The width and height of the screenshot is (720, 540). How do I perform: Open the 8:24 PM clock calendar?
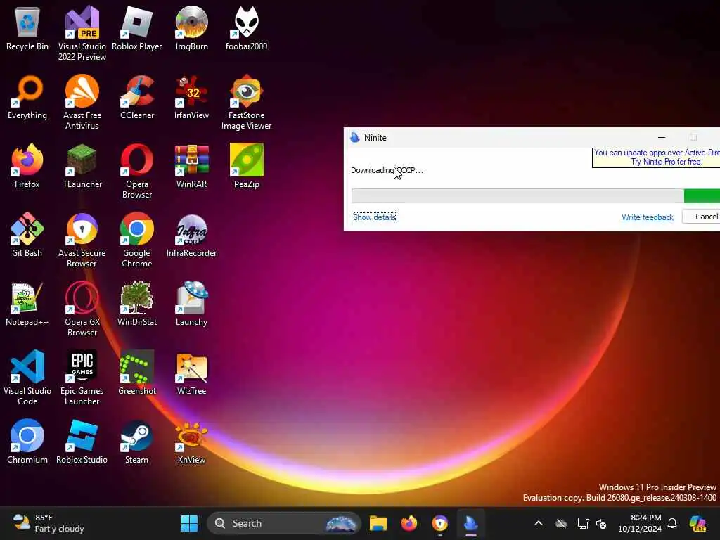coord(639,523)
